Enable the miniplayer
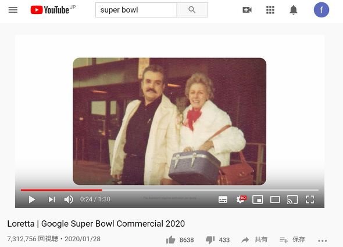Image resolution: width=343 pixels, height=247 pixels. [x=258, y=199]
